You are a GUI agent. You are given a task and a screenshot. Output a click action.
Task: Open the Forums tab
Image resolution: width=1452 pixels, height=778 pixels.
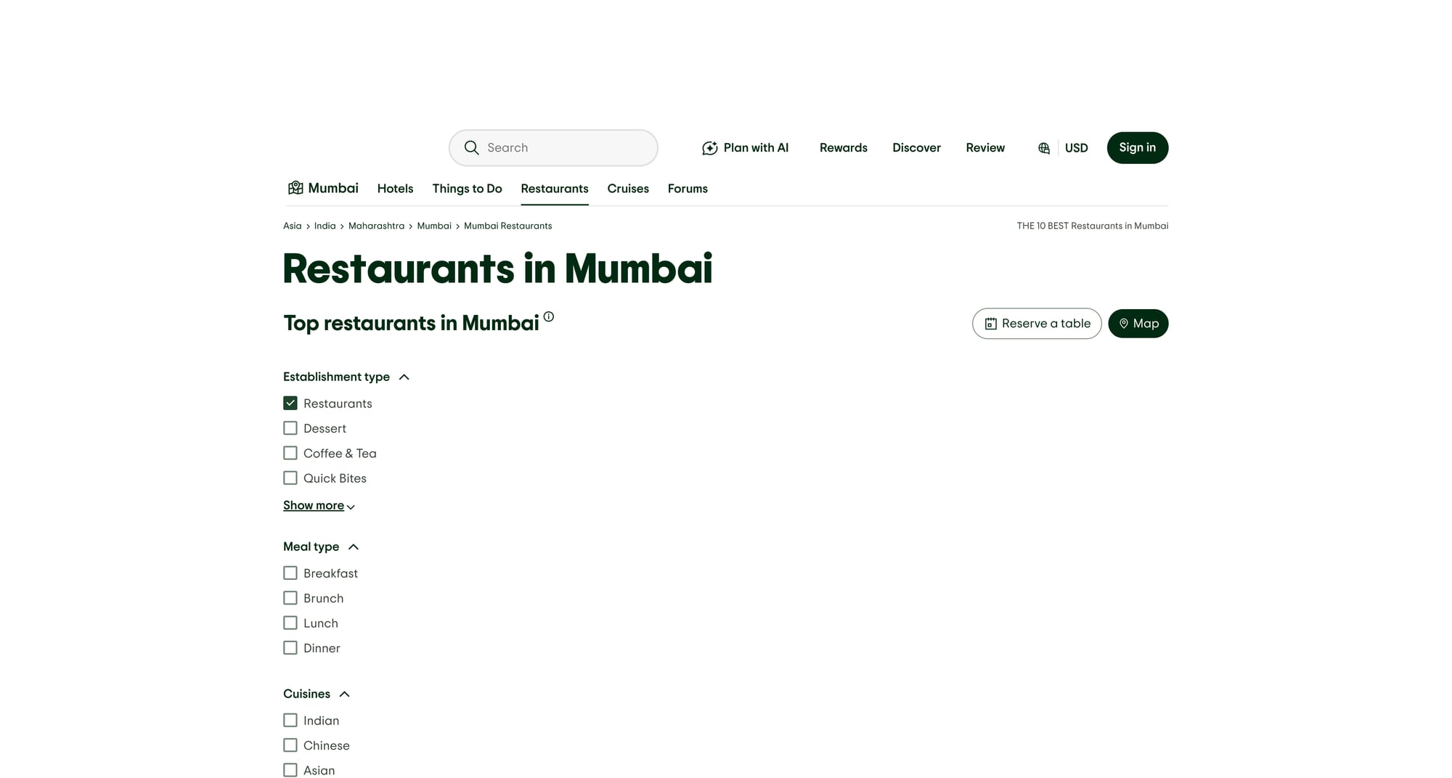(x=688, y=188)
